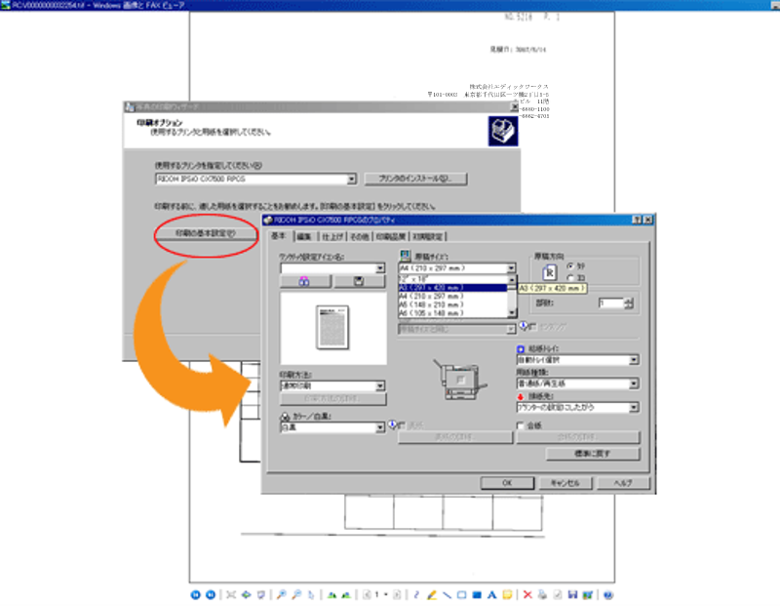
Task: Choose 12" x 18" in size list
Action: coord(452,279)
